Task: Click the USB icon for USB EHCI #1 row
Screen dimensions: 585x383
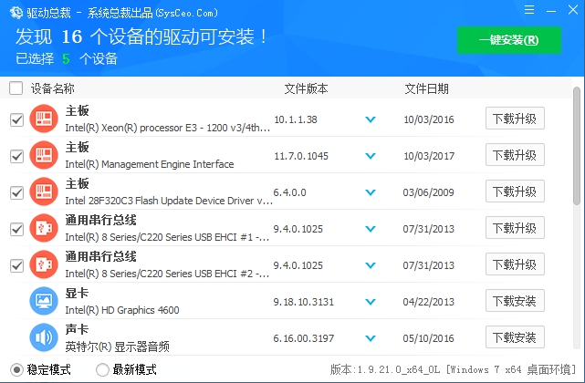Action: 44,228
